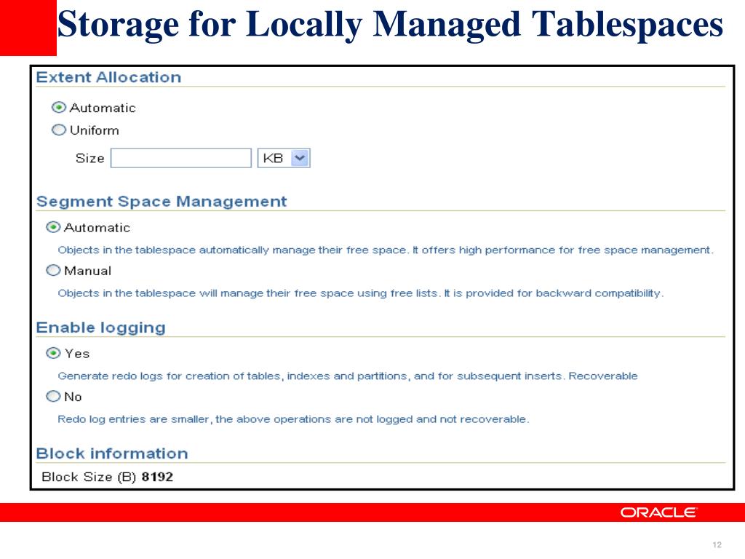Click the 'Block Size (B)' label
The height and width of the screenshot is (559, 745).
point(89,477)
